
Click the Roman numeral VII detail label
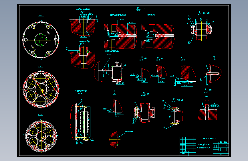tap(115, 92)
